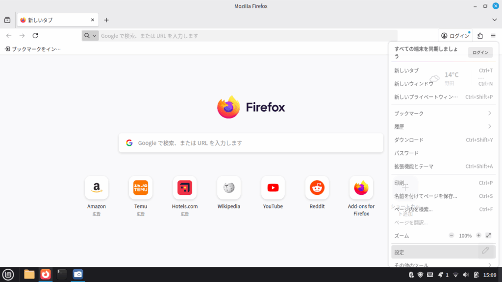The image size is (502, 282).
Task: Click the ブックマークをインポート toolbar link
Action: [33, 49]
